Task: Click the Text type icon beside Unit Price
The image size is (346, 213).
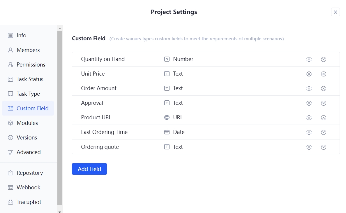Action: coord(167,74)
